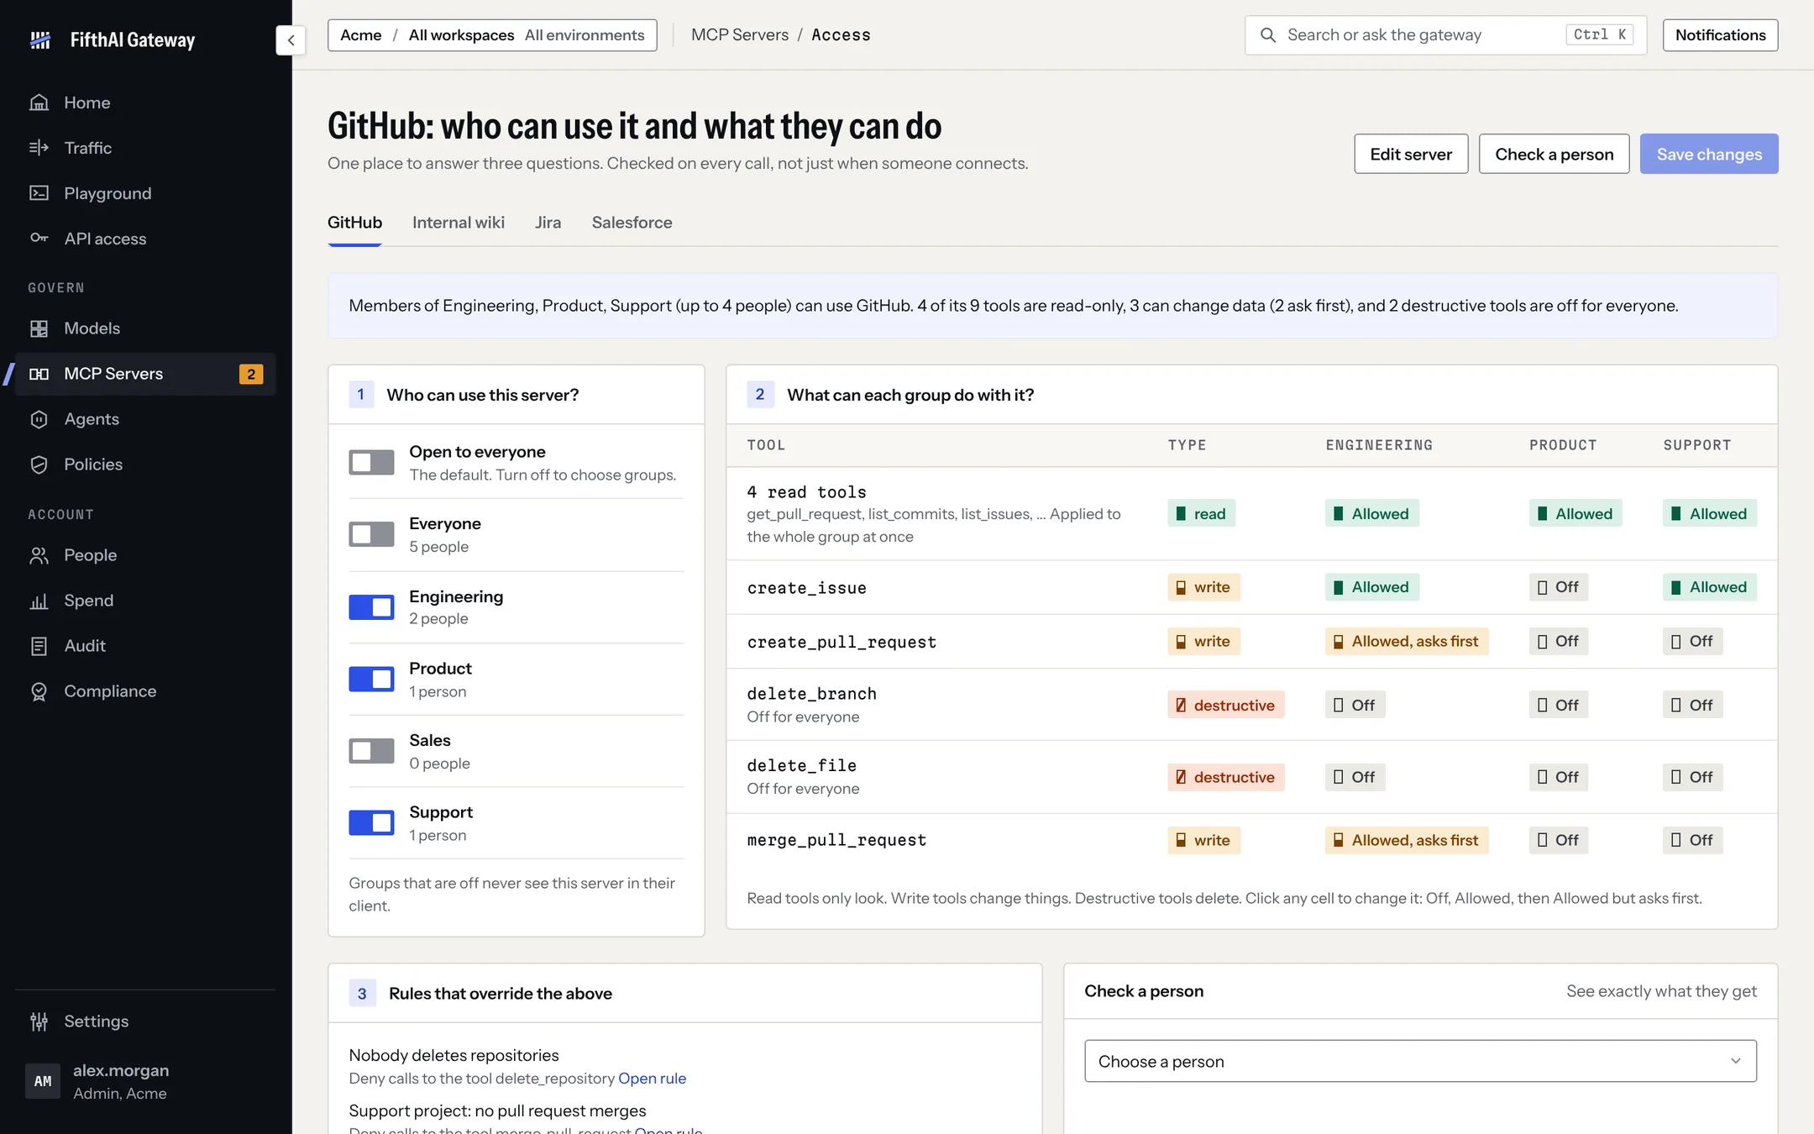Screen dimensions: 1814x1134
Task: Enable the Sales group switch
Action: pyautogui.click(x=371, y=751)
